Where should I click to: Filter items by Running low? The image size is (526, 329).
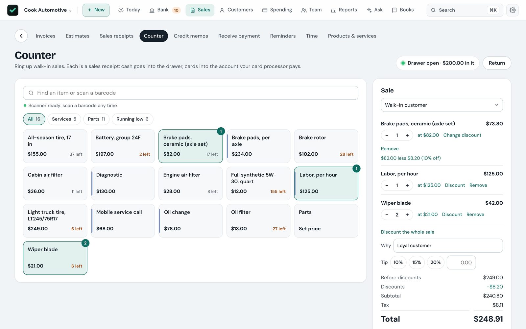coord(132,119)
